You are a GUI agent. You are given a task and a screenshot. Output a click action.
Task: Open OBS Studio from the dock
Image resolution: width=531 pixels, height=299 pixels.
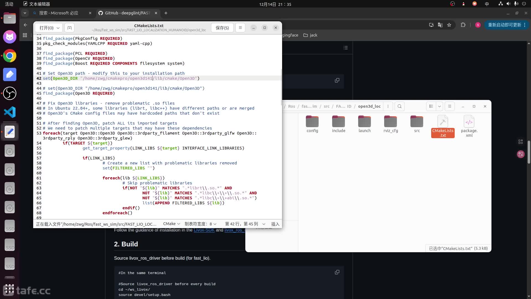[x=10, y=93]
